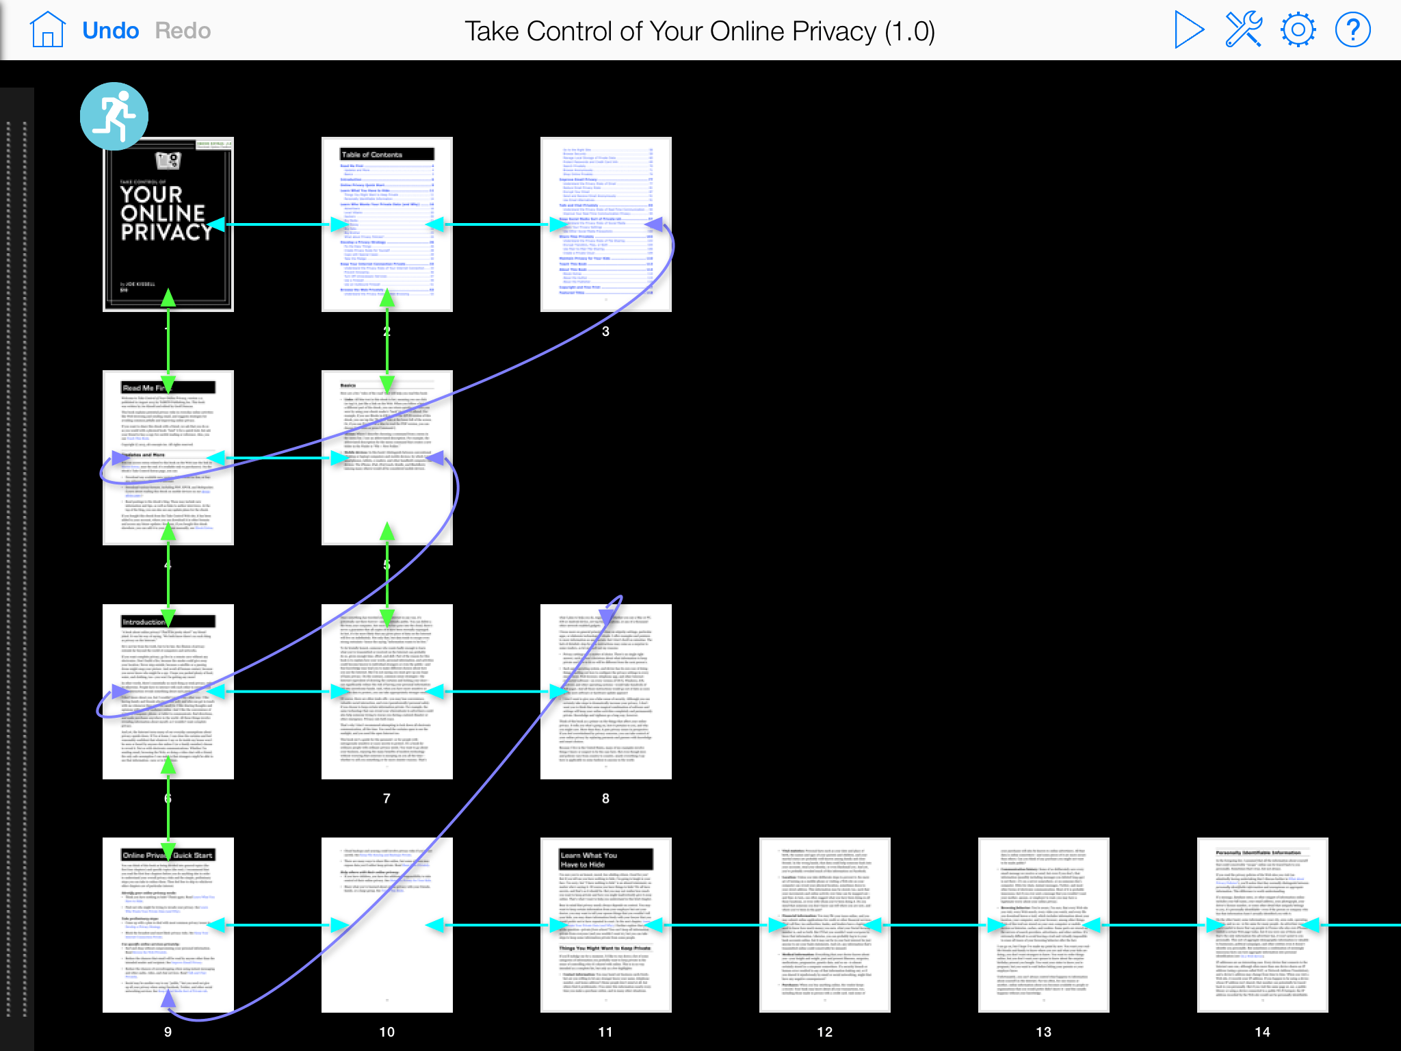Open Help using the question mark icon
This screenshot has width=1401, height=1051.
pyautogui.click(x=1353, y=29)
